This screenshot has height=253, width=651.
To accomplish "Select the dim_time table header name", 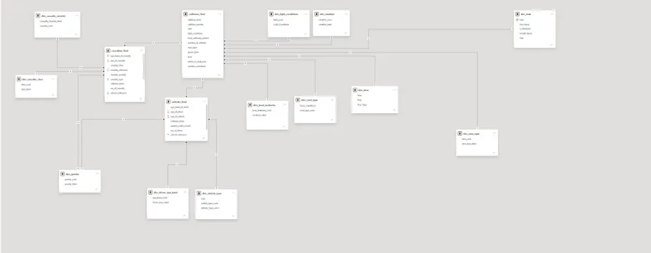I will tap(363, 90).
